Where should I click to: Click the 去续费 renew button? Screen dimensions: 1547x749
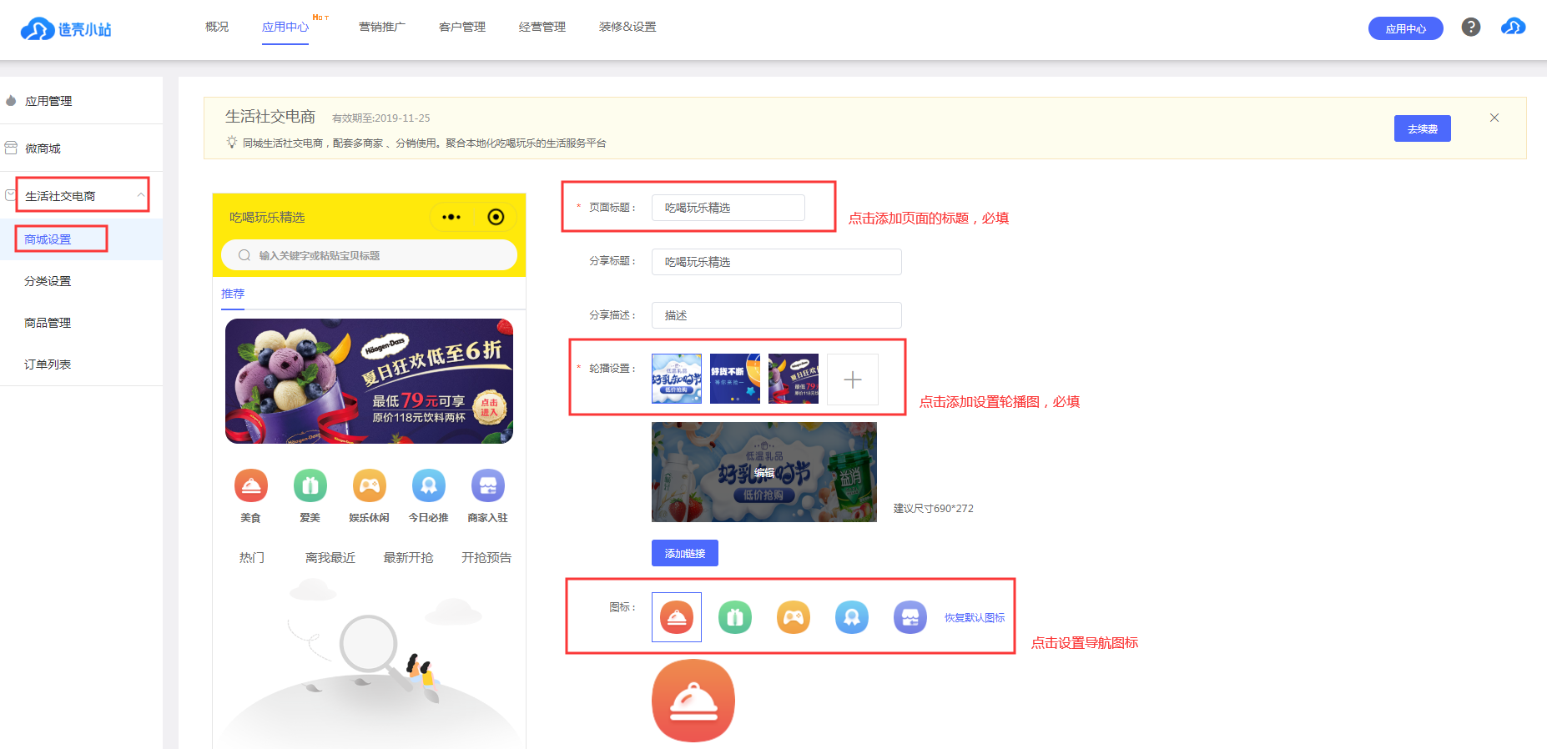coord(1423,128)
